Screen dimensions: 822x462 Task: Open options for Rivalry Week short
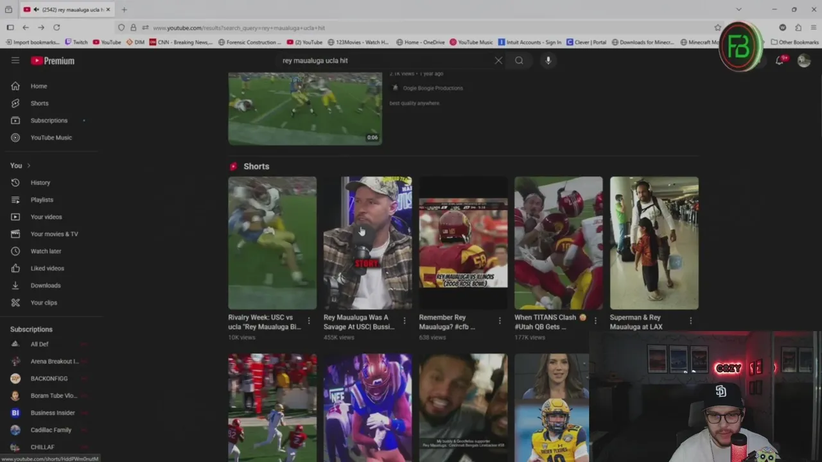pyautogui.click(x=308, y=321)
